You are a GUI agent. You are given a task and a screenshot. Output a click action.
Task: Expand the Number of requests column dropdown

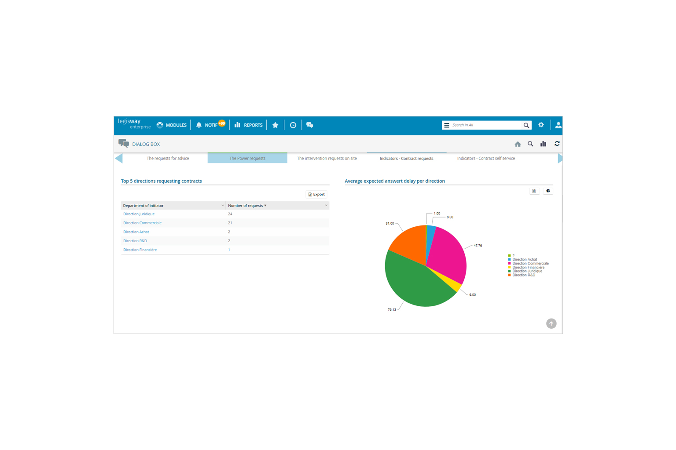click(x=326, y=206)
